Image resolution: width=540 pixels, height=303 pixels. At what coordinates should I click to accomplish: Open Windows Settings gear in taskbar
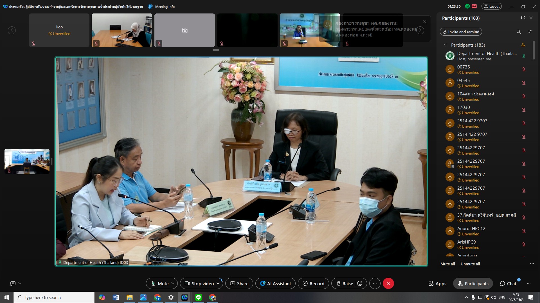171,297
